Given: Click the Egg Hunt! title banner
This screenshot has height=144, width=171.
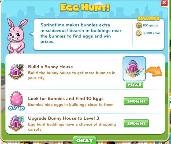Looking at the screenshot, I should [x=85, y=7].
